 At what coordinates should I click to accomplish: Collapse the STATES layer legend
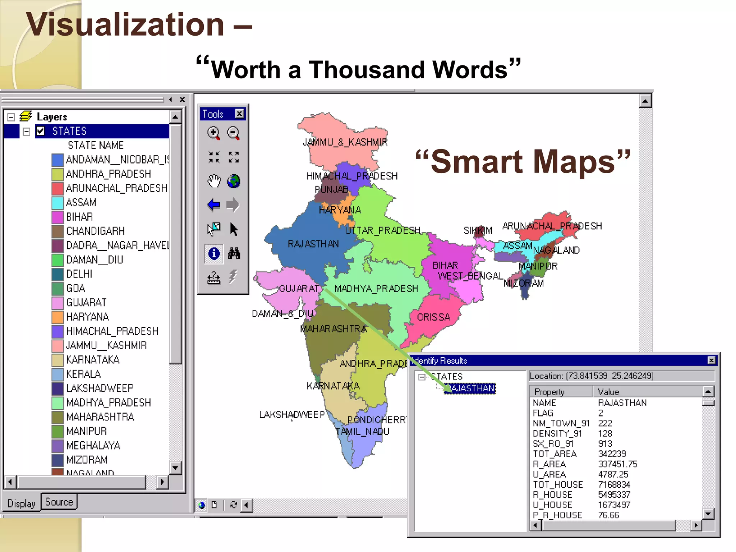pos(26,132)
